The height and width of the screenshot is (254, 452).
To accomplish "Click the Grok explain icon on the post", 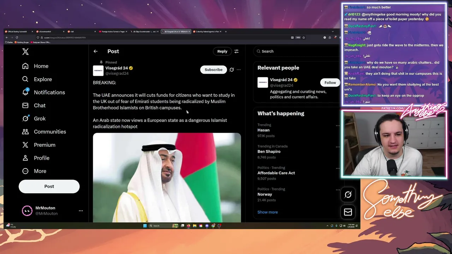I will (232, 69).
